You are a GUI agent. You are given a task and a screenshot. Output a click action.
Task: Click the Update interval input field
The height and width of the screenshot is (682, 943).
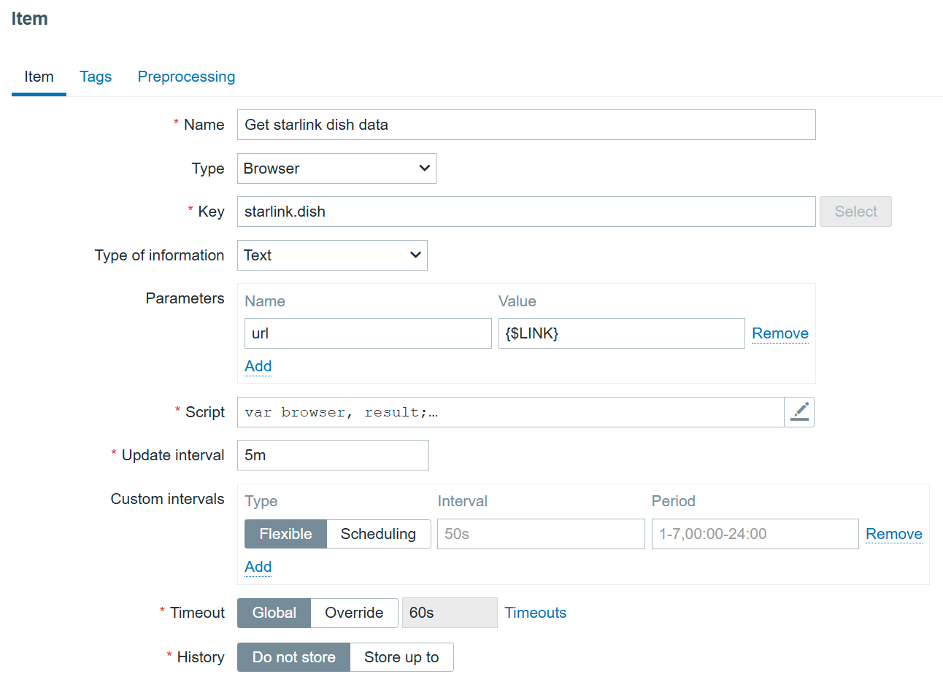(x=333, y=455)
